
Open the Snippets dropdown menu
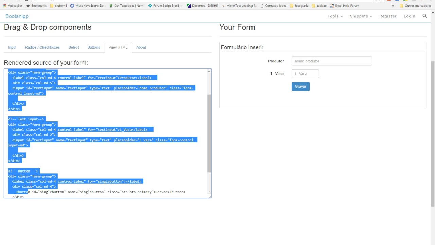pyautogui.click(x=361, y=16)
